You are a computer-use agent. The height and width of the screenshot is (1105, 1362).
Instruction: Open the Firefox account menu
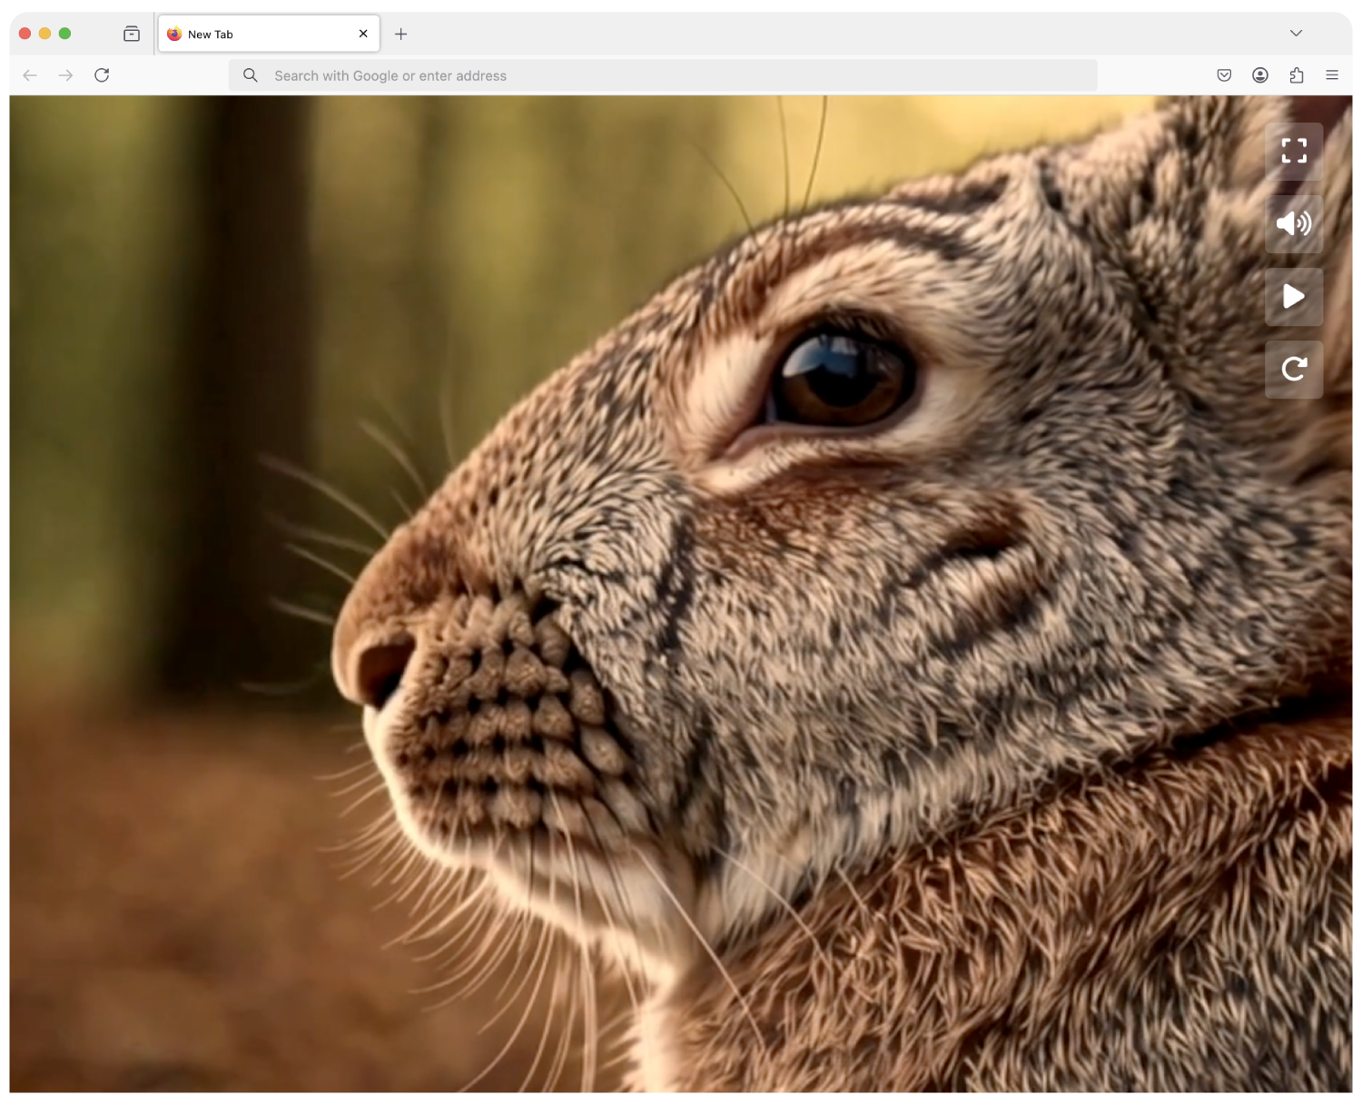1260,75
